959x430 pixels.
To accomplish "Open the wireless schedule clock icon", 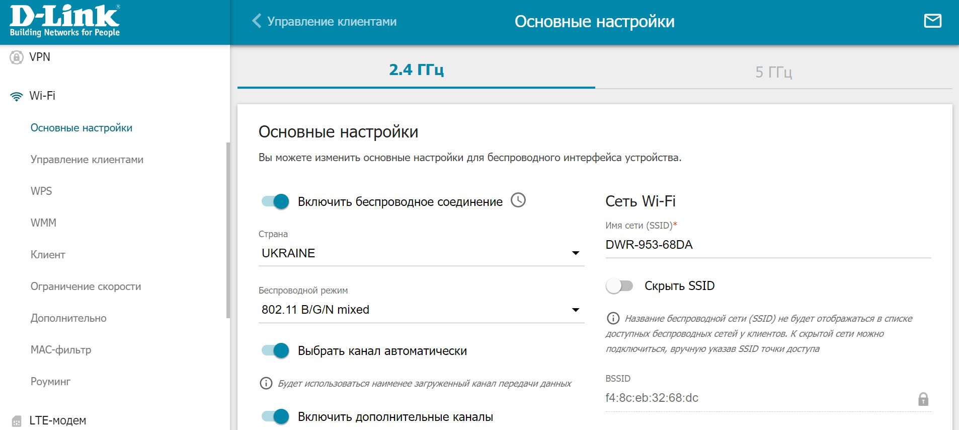I will coord(518,200).
